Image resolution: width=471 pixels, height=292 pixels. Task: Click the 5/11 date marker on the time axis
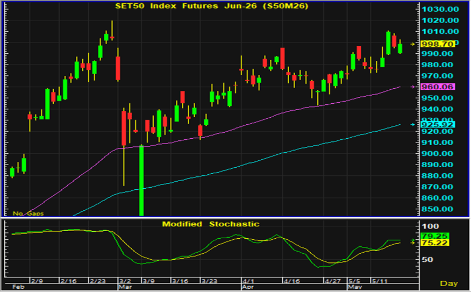[x=380, y=281]
